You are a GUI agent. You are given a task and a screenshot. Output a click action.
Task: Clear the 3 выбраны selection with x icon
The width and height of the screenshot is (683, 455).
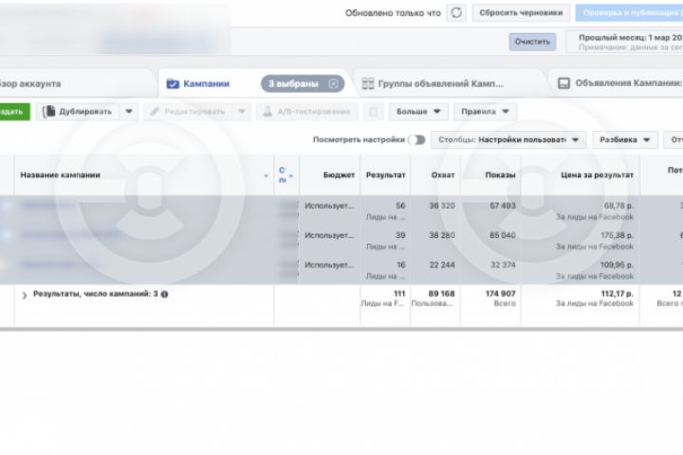[x=333, y=83]
